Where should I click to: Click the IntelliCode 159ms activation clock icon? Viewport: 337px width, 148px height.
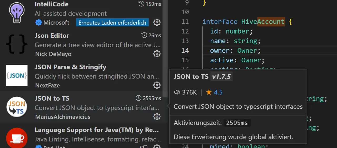point(141,4)
